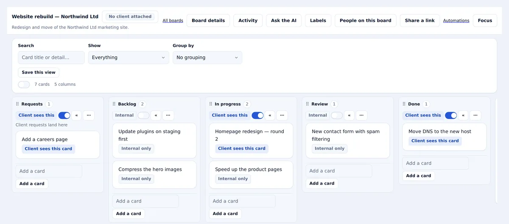Open the Compress the hero images card

(154, 175)
